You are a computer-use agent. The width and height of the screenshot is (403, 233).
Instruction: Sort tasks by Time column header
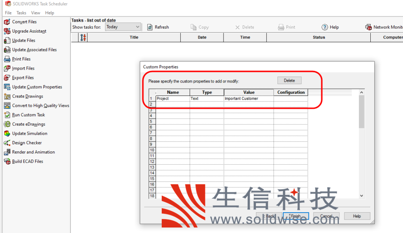tap(245, 37)
